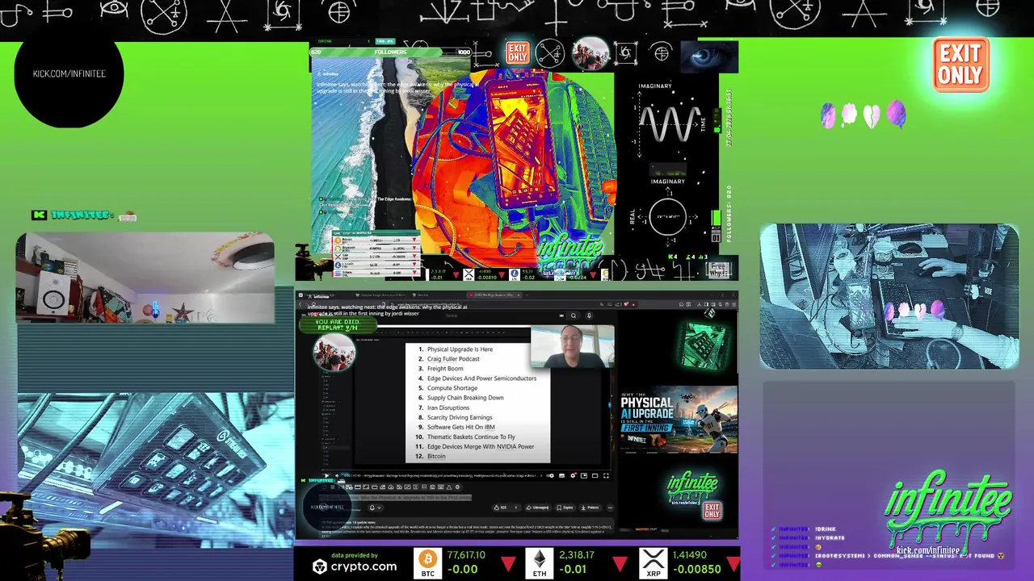Toggle subtitles on the YouTube player
The height and width of the screenshot is (581, 1034).
(561, 475)
